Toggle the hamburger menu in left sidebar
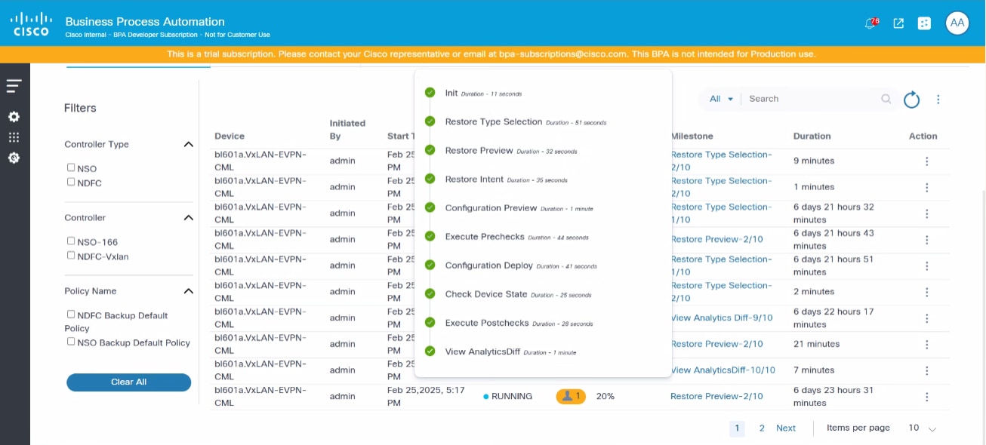The image size is (986, 445). point(14,86)
